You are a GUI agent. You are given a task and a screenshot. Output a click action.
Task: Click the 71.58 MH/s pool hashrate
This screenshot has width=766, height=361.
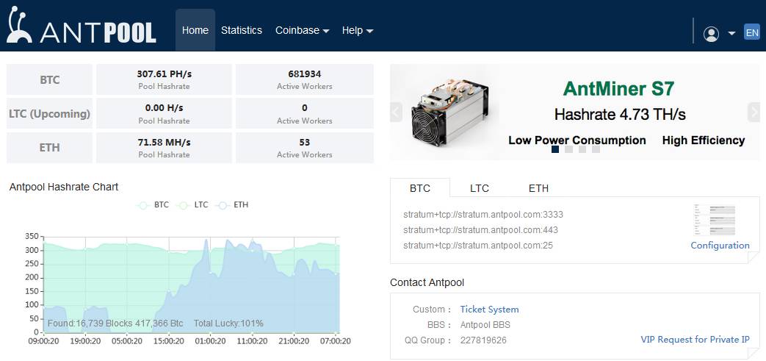pos(165,143)
